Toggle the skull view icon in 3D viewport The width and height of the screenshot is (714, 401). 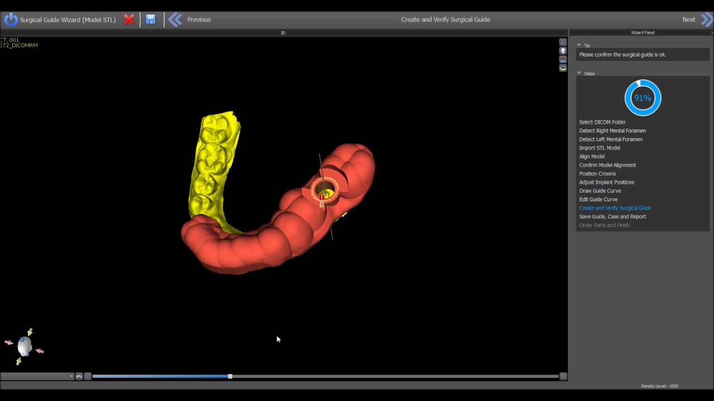563,51
